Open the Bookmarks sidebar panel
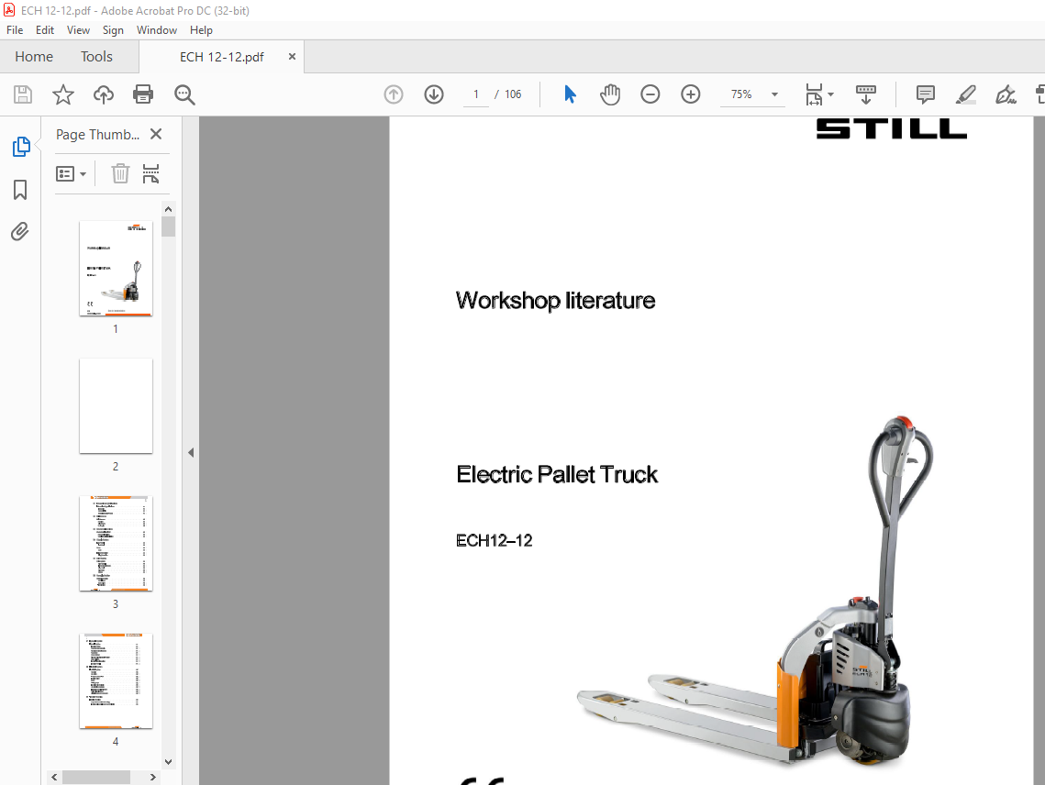The width and height of the screenshot is (1045, 785). point(20,190)
